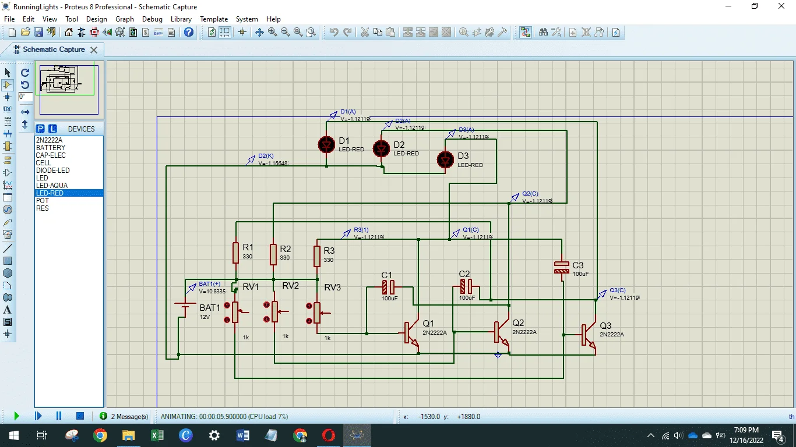Add a new sheet icon
Image resolution: width=796 pixels, height=447 pixels.
pyautogui.click(x=573, y=32)
